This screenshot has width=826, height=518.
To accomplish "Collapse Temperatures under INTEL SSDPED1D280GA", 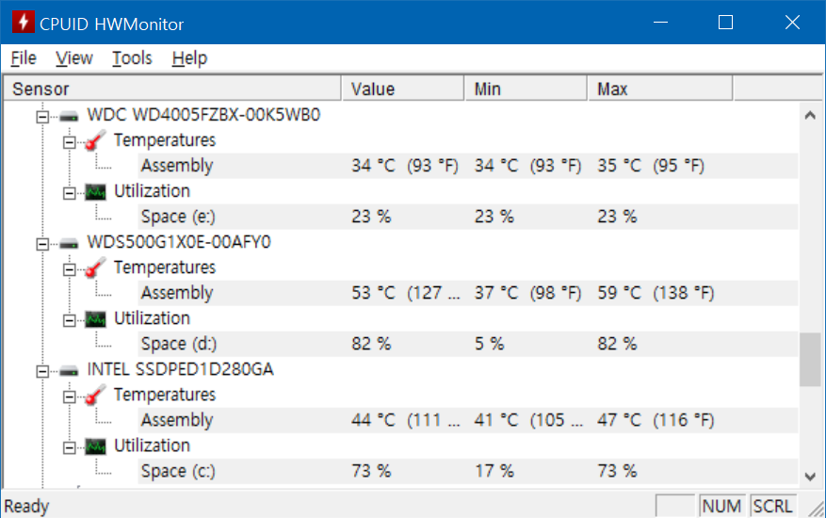I will (x=69, y=397).
